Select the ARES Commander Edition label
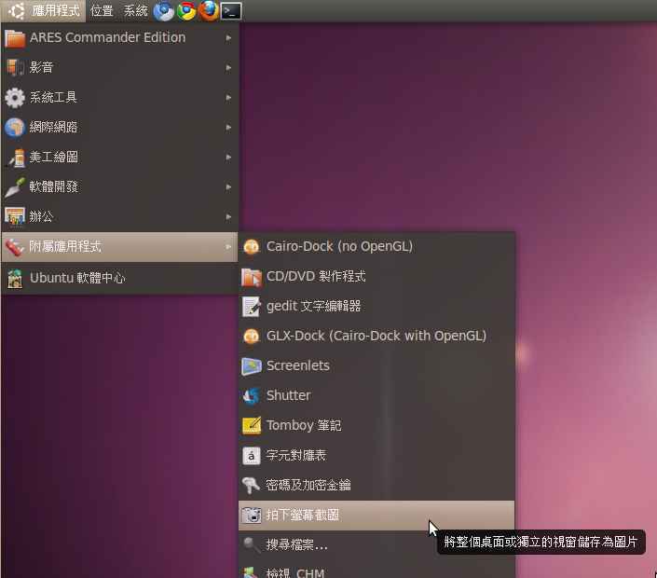 click(x=108, y=37)
